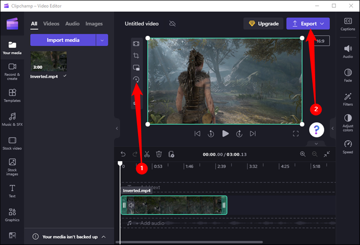Click the Upgrade button
The height and width of the screenshot is (245, 360).
263,24
